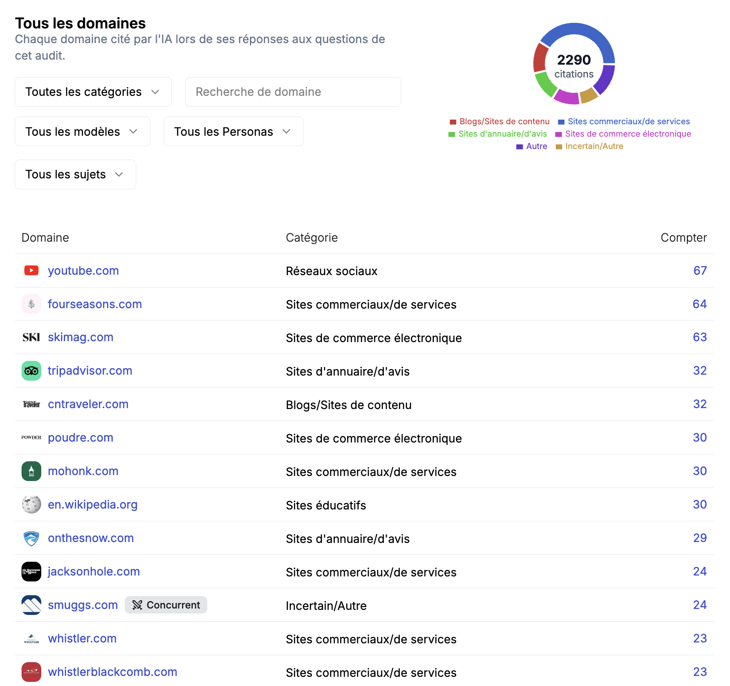Click the Concurrent badge next to smuggs.com
The height and width of the screenshot is (686, 730).
click(166, 605)
